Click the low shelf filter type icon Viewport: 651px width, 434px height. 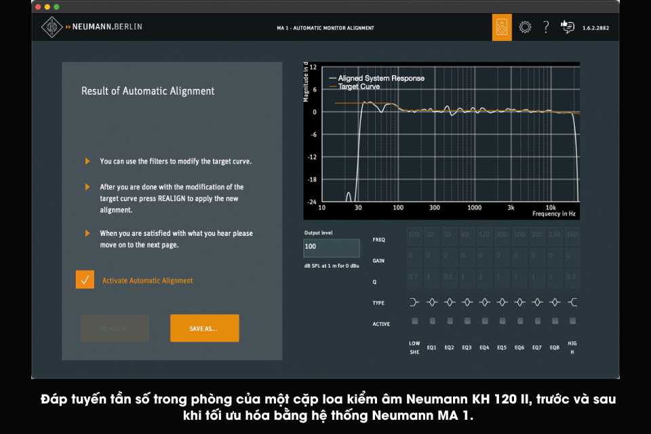414,302
